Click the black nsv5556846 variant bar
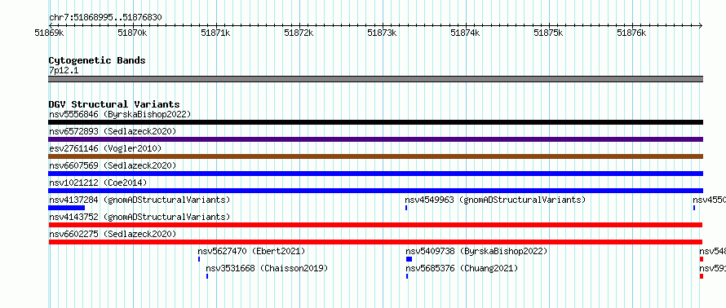Viewport: 726px width, 308px height. click(375, 122)
